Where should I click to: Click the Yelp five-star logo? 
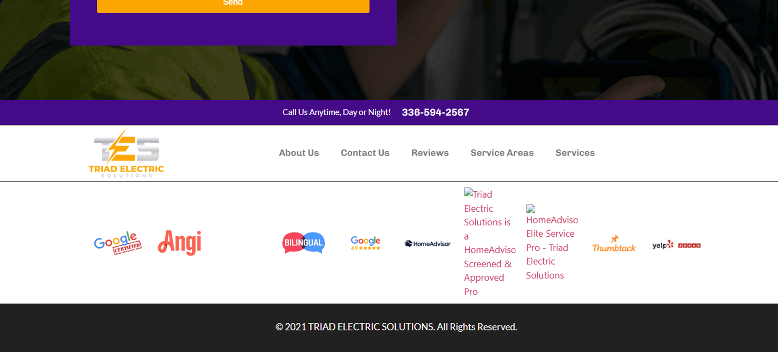[x=676, y=245]
